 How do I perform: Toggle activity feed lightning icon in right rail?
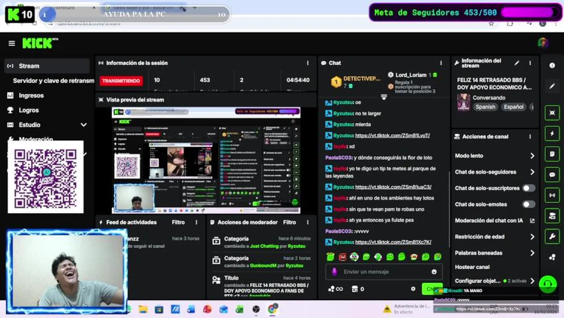point(552,133)
